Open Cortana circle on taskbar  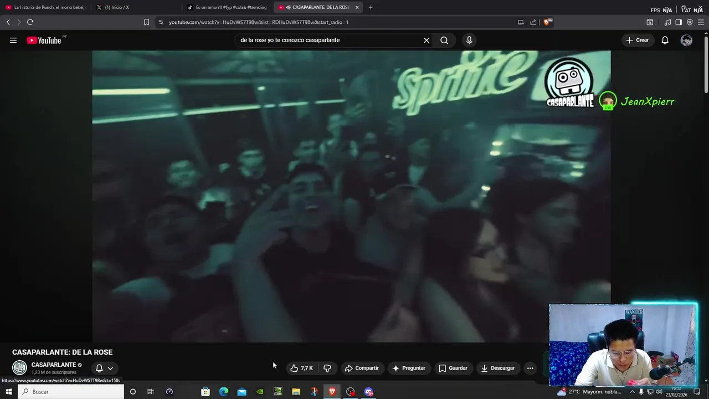point(132,392)
